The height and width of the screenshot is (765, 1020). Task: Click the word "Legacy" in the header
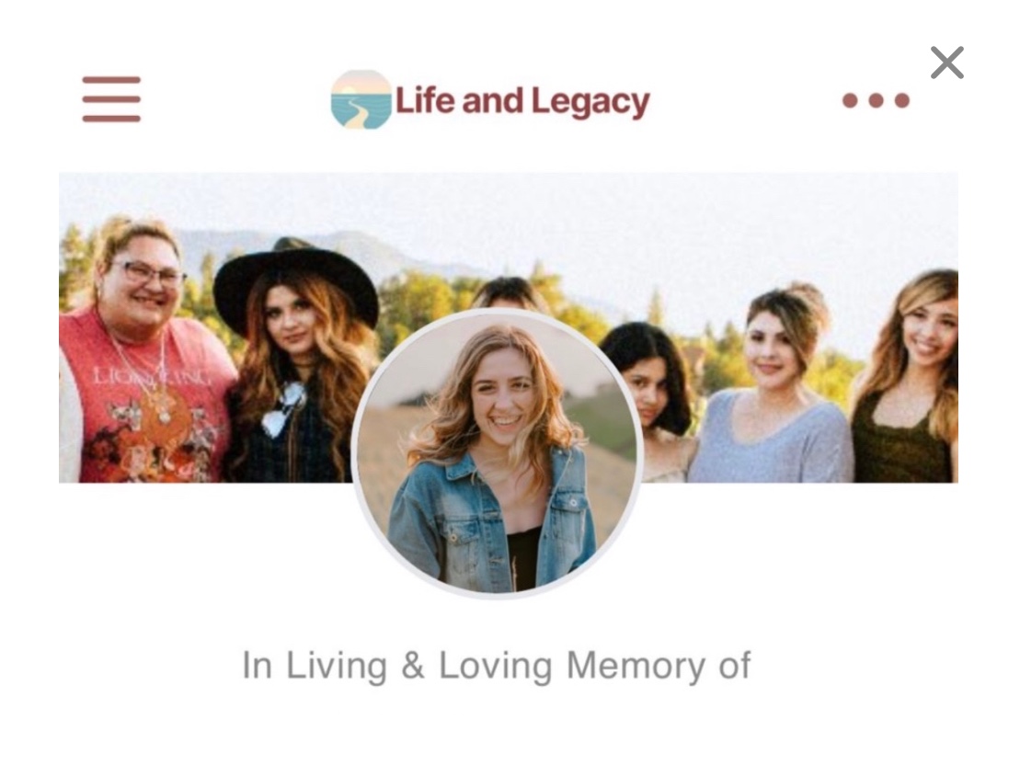pos(590,103)
